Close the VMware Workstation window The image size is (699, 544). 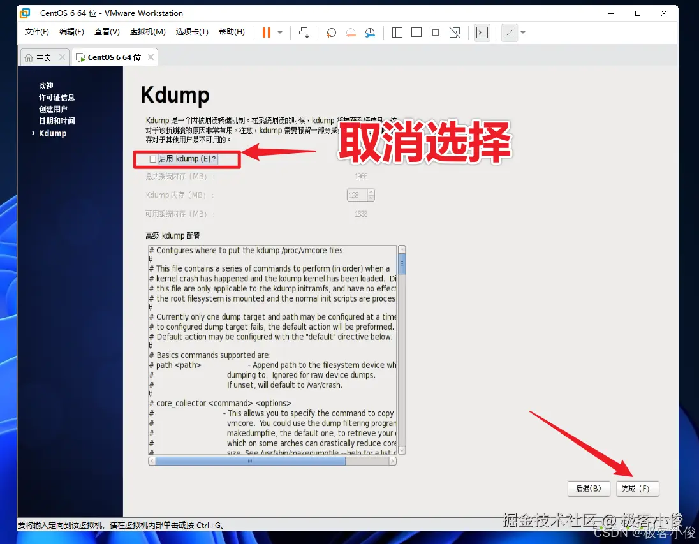664,13
